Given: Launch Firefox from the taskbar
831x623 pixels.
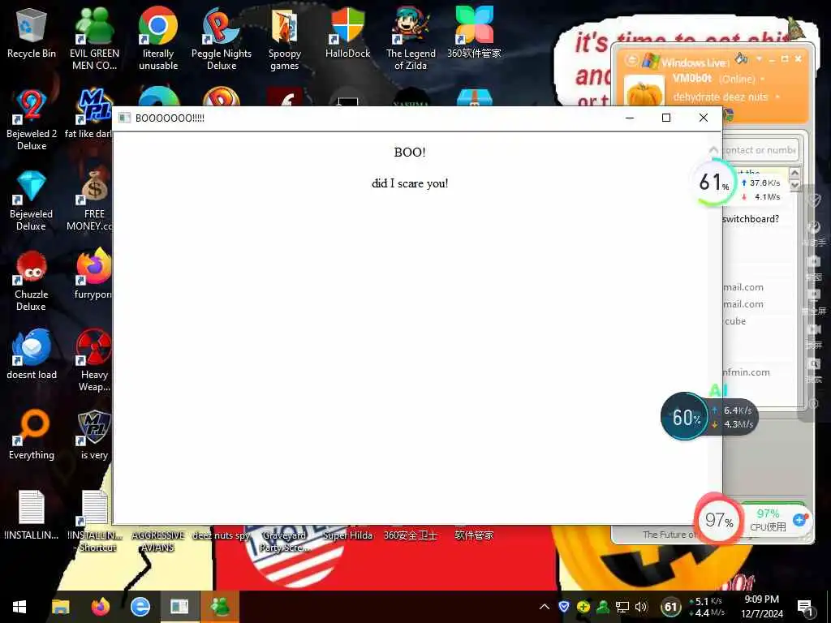Looking at the screenshot, I should click(100, 607).
